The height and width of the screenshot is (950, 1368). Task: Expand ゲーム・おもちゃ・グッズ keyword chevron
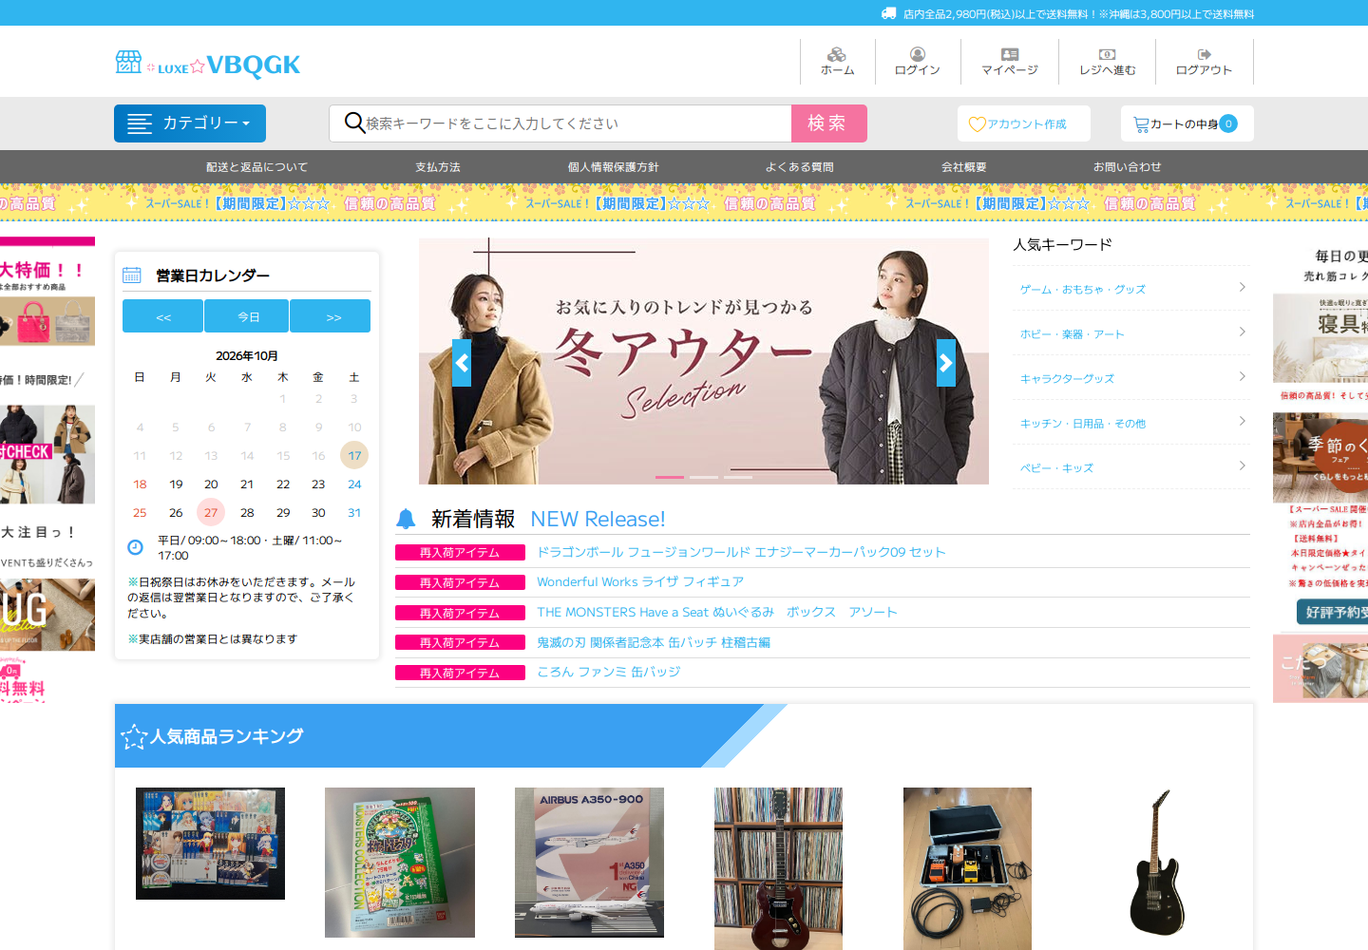[x=1242, y=287]
